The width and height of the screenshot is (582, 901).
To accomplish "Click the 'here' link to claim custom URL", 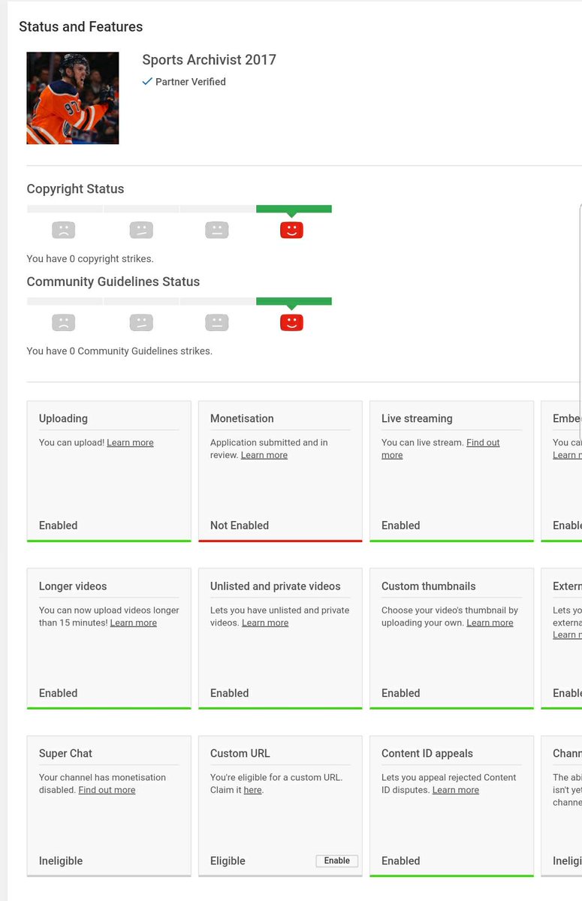I will click(252, 790).
